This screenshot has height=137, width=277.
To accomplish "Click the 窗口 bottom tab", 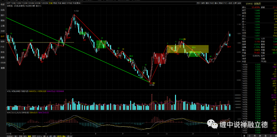I will pos(16,136).
